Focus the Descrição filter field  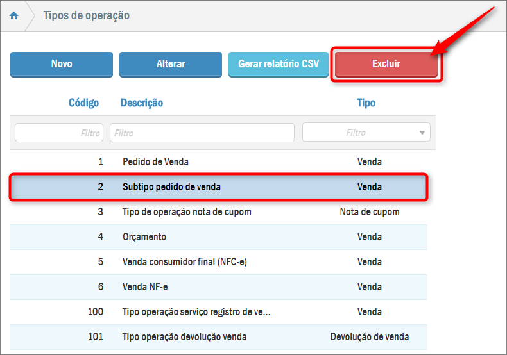(x=202, y=133)
